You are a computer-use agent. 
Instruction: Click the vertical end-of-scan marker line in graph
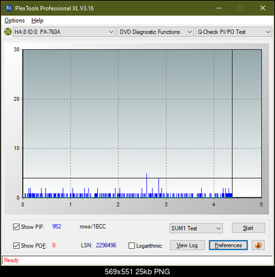tap(232, 123)
